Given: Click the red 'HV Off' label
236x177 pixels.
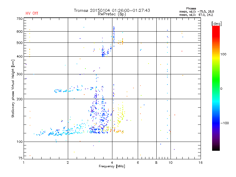Looking at the screenshot, I should coord(32,13).
